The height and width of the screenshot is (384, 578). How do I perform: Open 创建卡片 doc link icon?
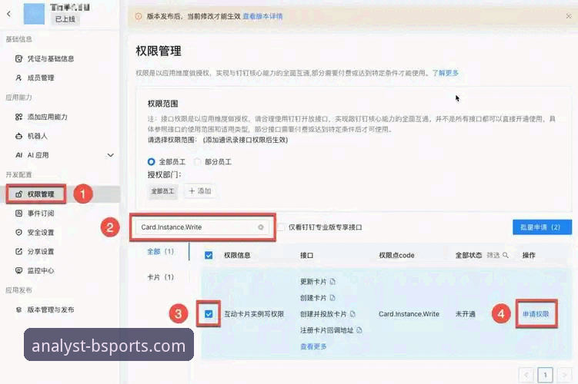click(x=332, y=298)
